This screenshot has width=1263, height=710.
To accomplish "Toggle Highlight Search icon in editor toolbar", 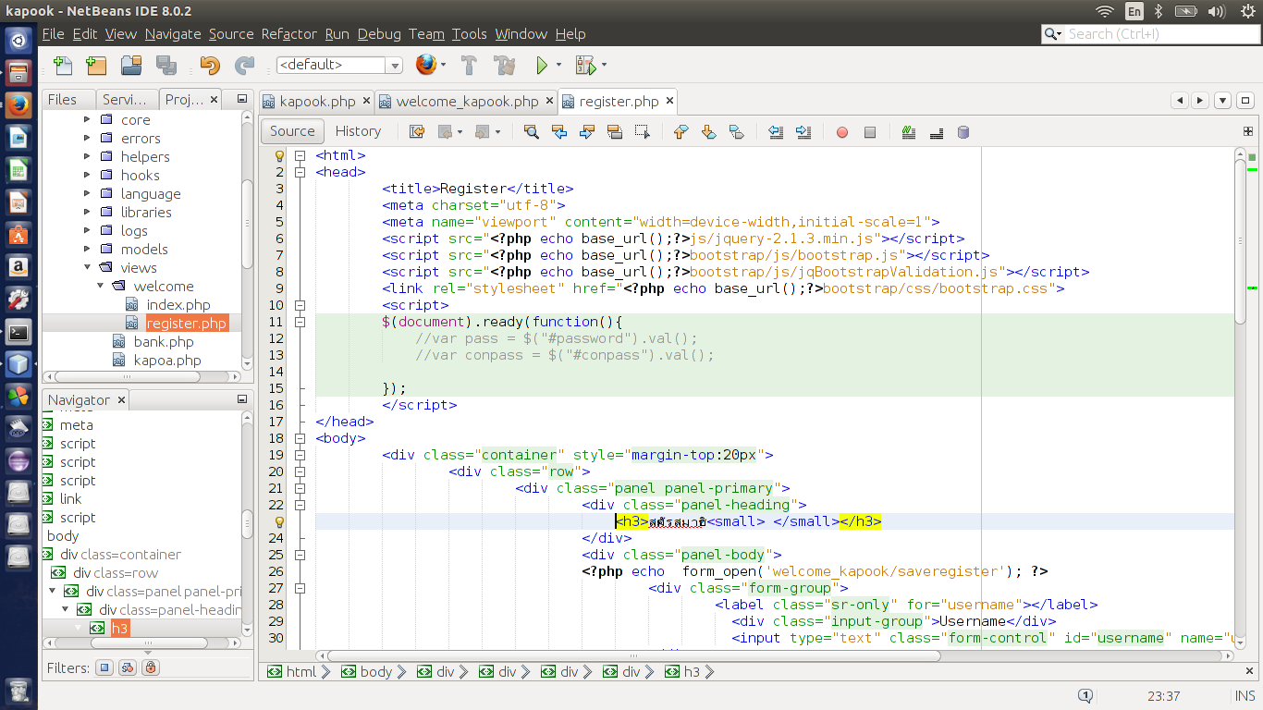I will tap(614, 132).
